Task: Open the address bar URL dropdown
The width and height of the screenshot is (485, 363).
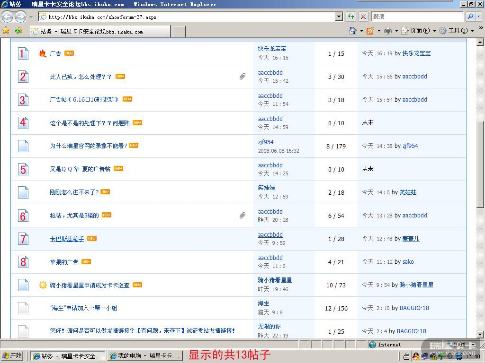Action: (x=339, y=17)
